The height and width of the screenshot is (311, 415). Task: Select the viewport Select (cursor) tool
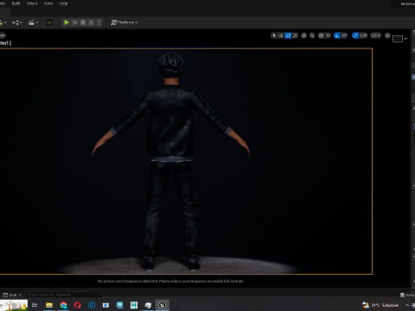click(274, 35)
